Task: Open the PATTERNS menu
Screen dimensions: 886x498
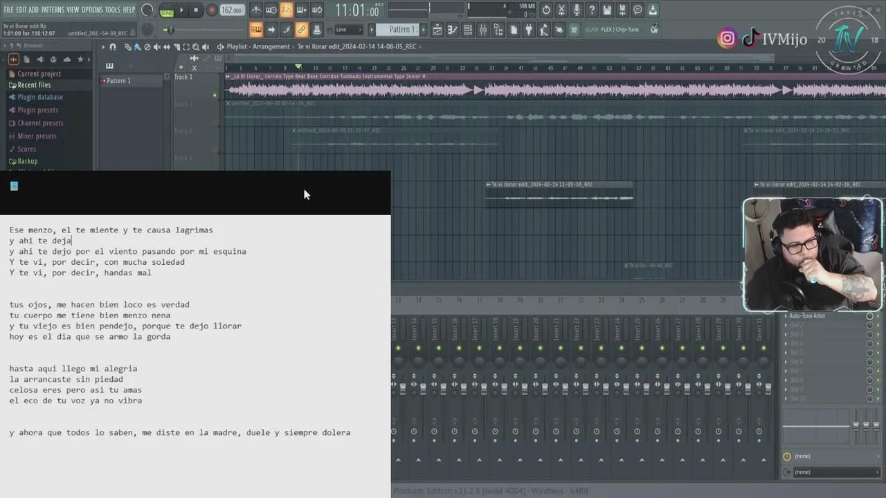Action: 53,10
